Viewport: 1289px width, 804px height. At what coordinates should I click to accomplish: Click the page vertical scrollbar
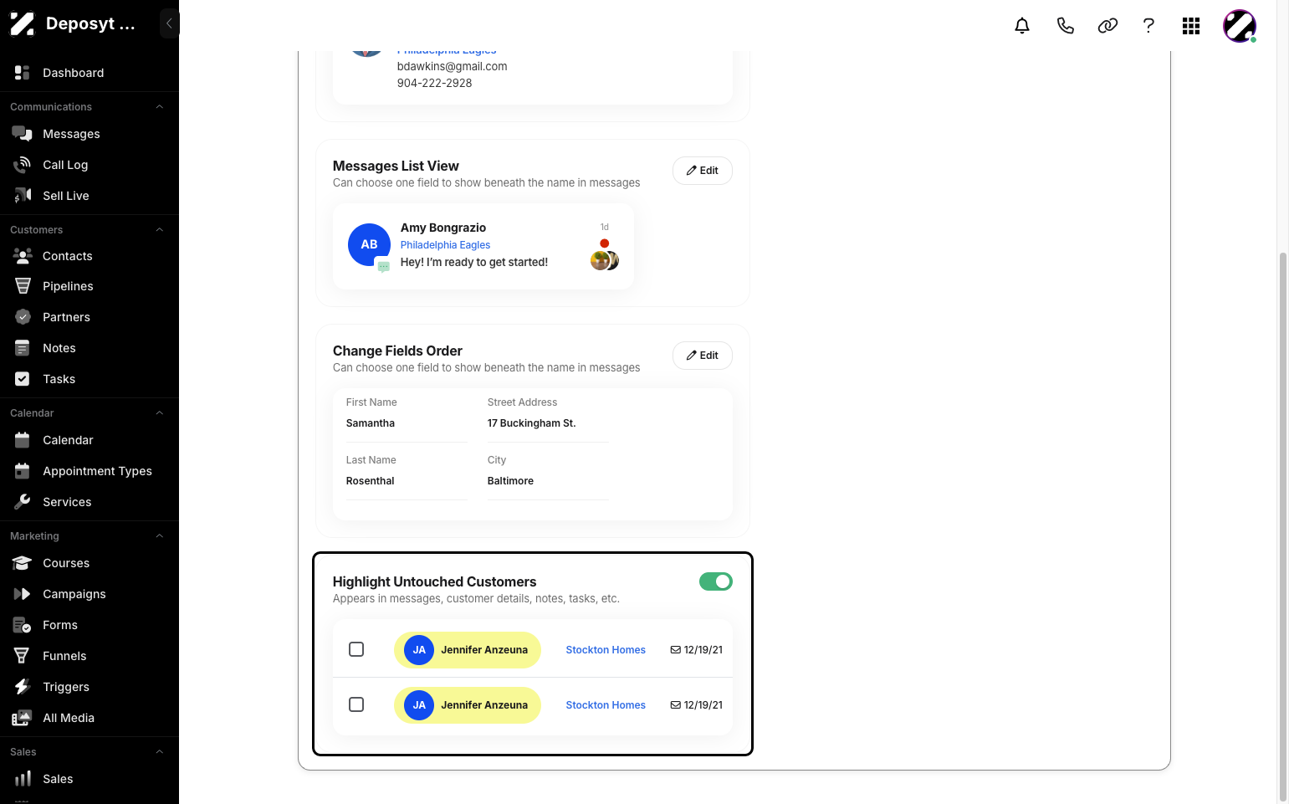[1283, 527]
